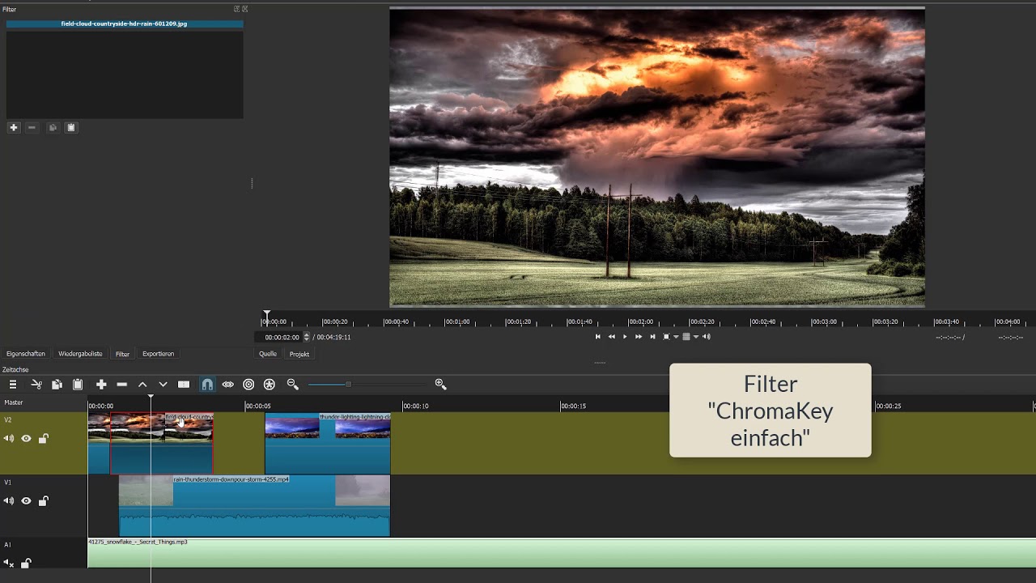The image size is (1036, 583).
Task: Lock track V2
Action: (x=44, y=439)
